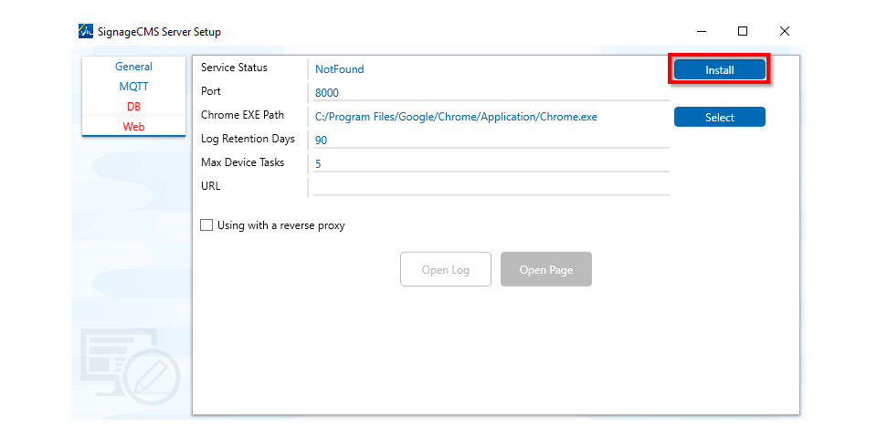This screenshot has height=438, width=877.
Task: Click the Log Retention Days label
Action: (x=248, y=139)
